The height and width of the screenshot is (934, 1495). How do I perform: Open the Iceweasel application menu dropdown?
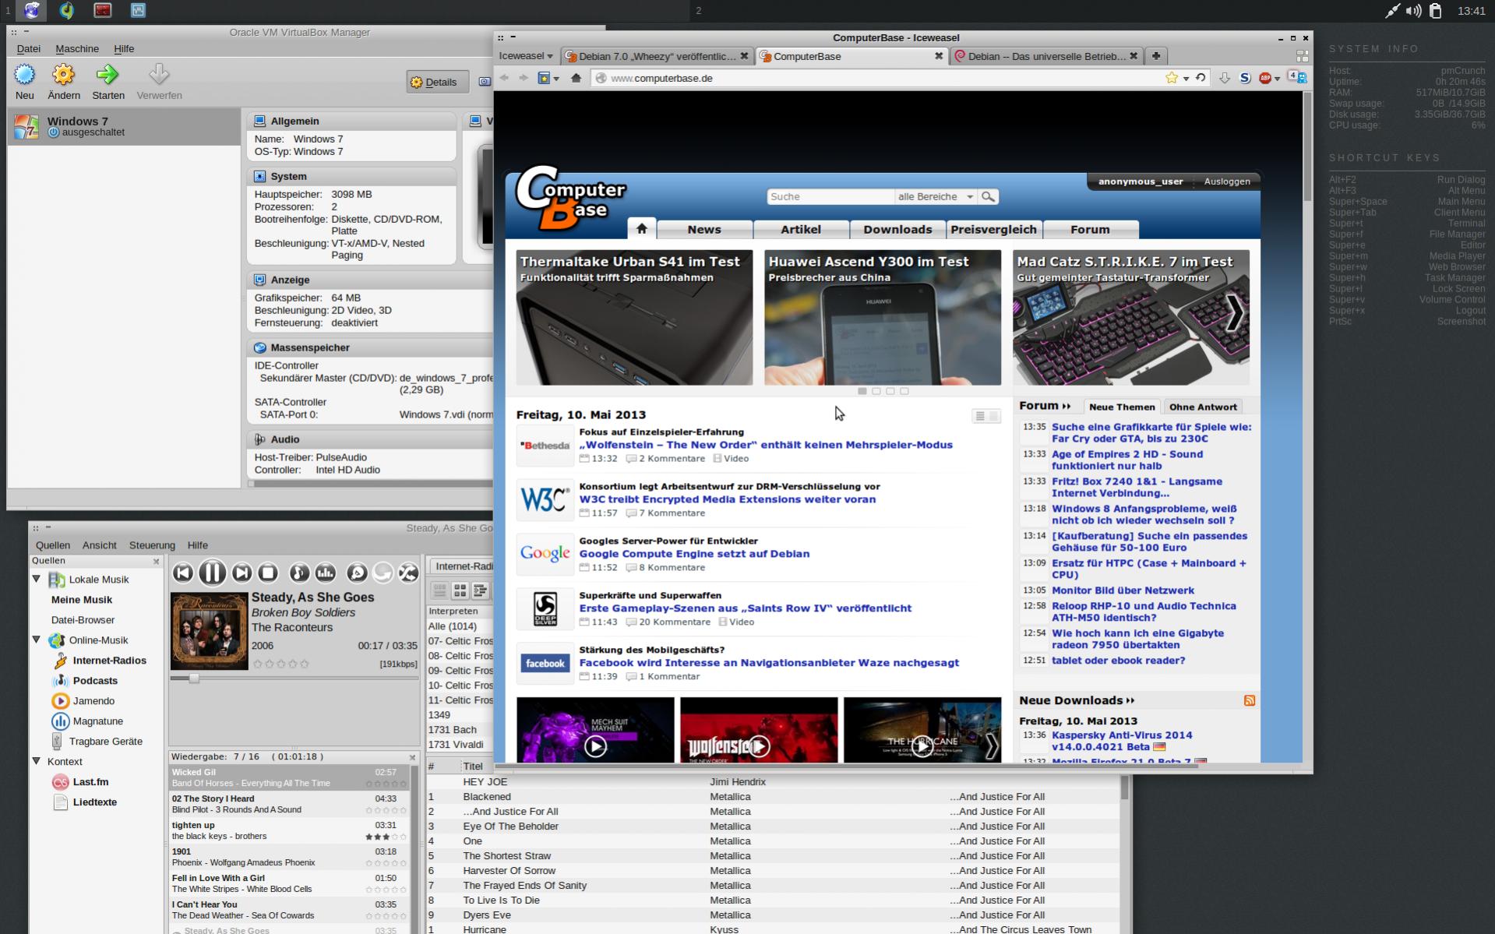[526, 56]
